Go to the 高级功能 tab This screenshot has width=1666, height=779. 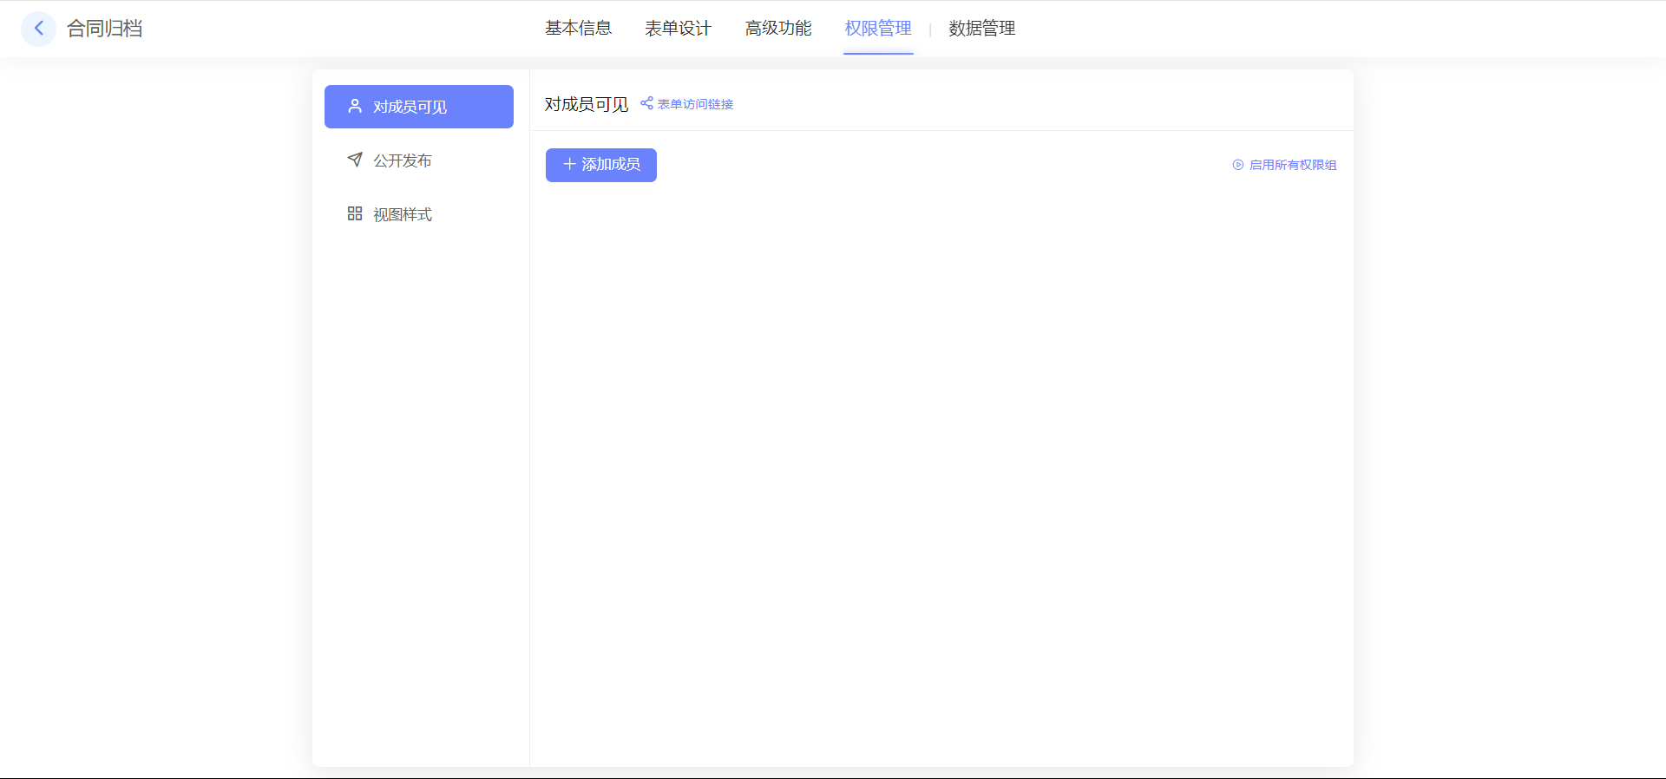tap(778, 29)
